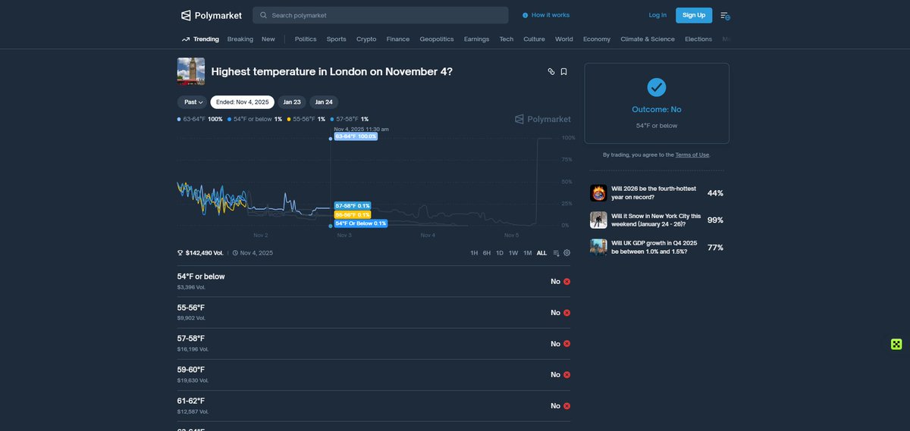Open 'Will it Snow in New York City' market
This screenshot has height=431, width=910.
(x=657, y=220)
